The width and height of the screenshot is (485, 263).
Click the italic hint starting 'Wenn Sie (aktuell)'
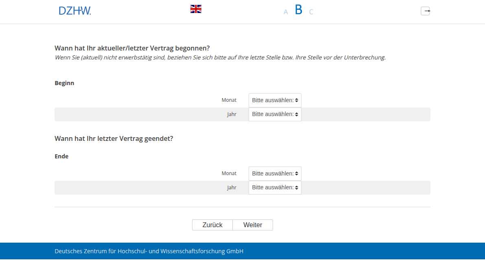click(x=220, y=57)
